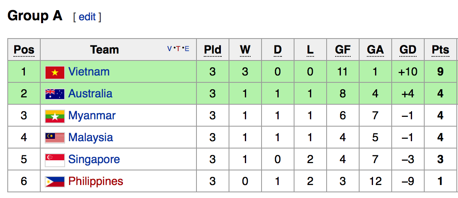The image size is (458, 198).
Task: Click the E template edit link
Action: tap(187, 49)
